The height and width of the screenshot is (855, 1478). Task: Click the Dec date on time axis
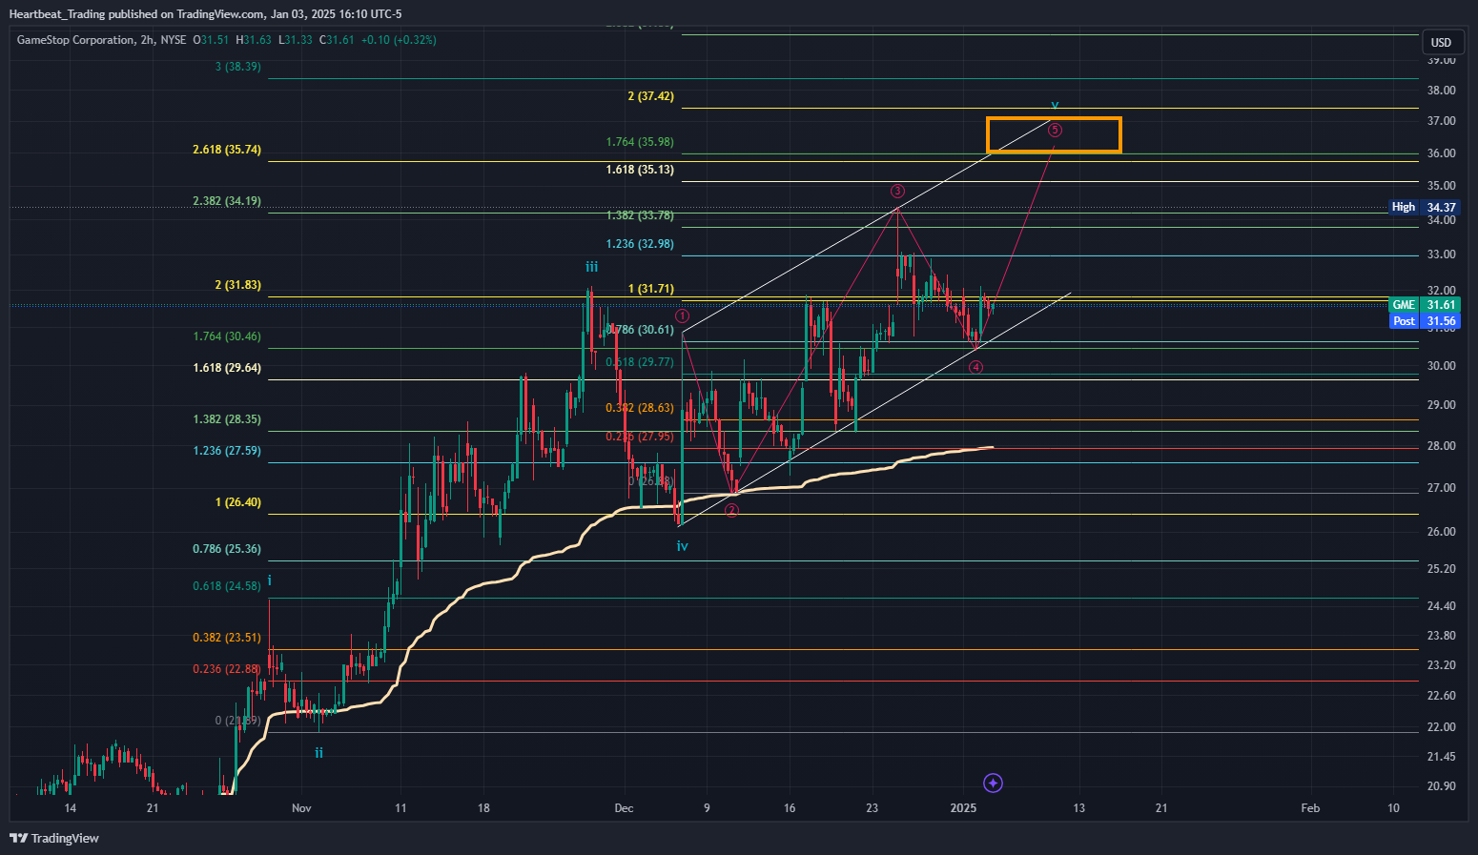click(x=624, y=808)
